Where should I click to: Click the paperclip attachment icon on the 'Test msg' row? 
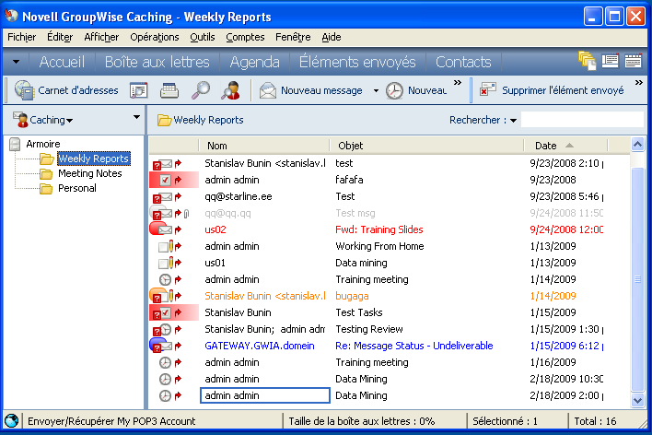coord(187,214)
